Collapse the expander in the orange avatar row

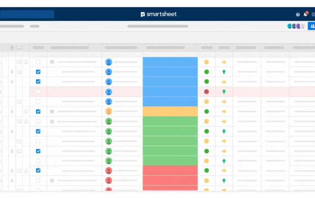click(52, 111)
